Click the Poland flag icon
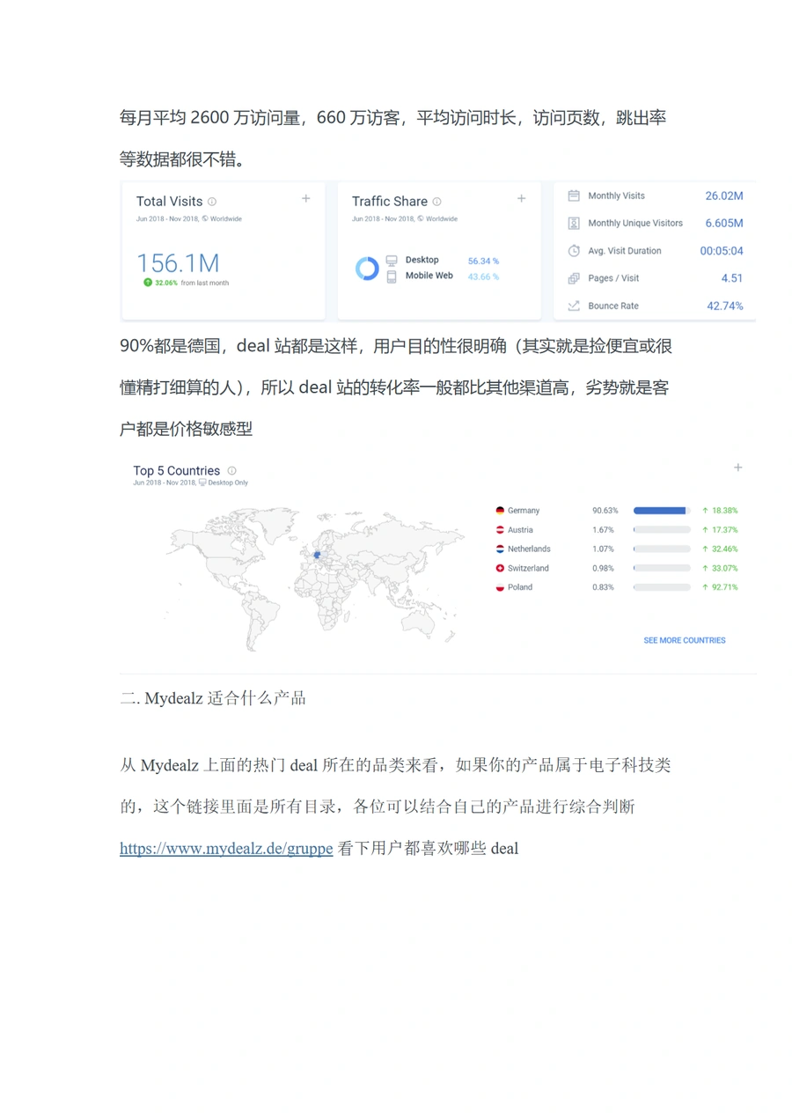 pyautogui.click(x=500, y=587)
